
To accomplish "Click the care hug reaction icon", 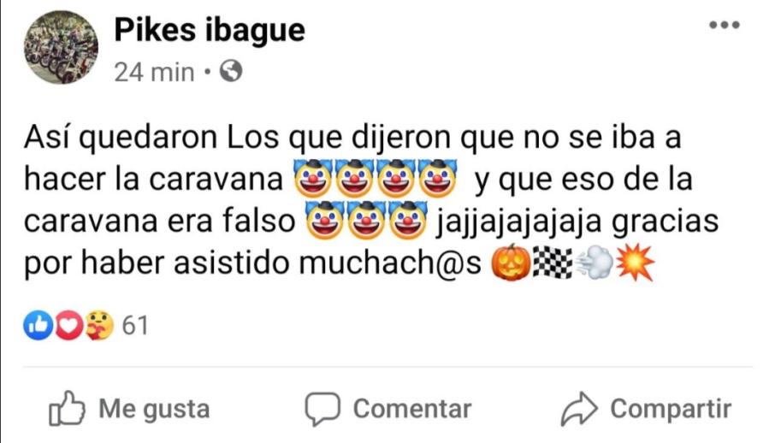I will click(x=99, y=325).
